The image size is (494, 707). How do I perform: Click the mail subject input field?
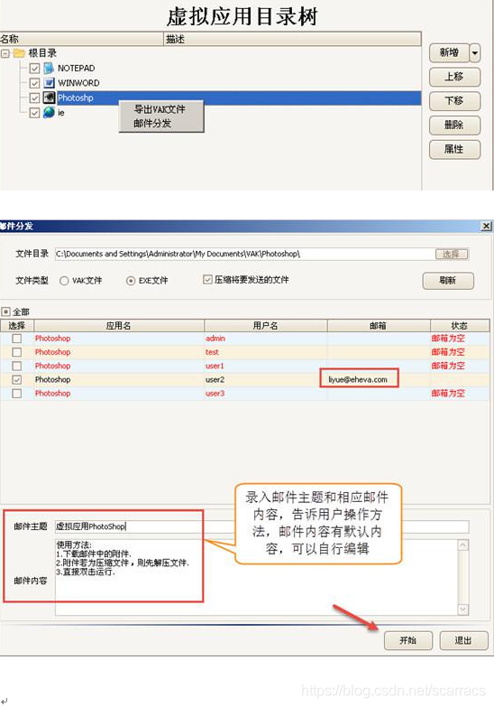click(x=261, y=526)
